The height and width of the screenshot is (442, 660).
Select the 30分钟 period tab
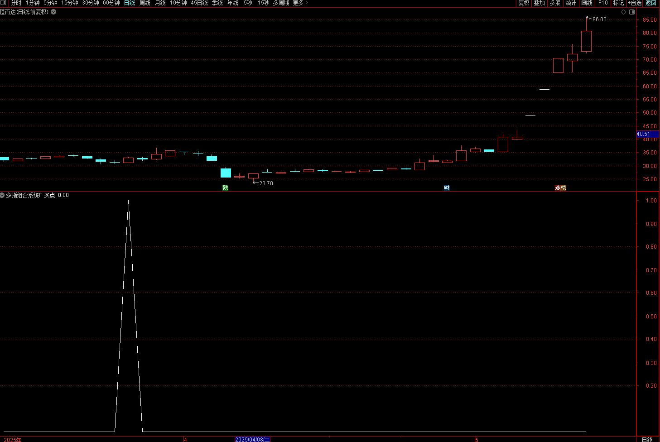(x=91, y=3)
